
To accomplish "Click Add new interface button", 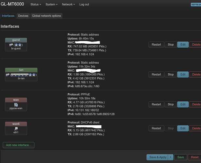I will 19,145.
